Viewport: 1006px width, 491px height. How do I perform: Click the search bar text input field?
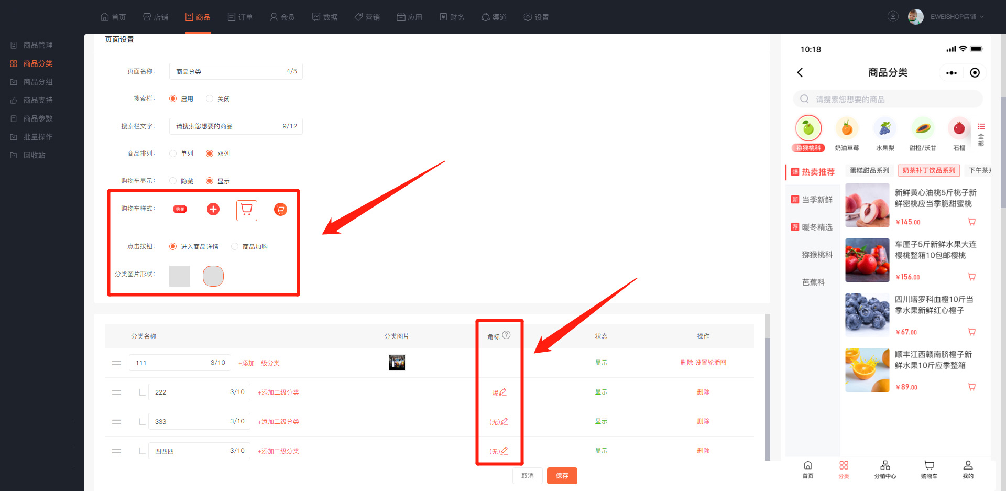click(228, 126)
